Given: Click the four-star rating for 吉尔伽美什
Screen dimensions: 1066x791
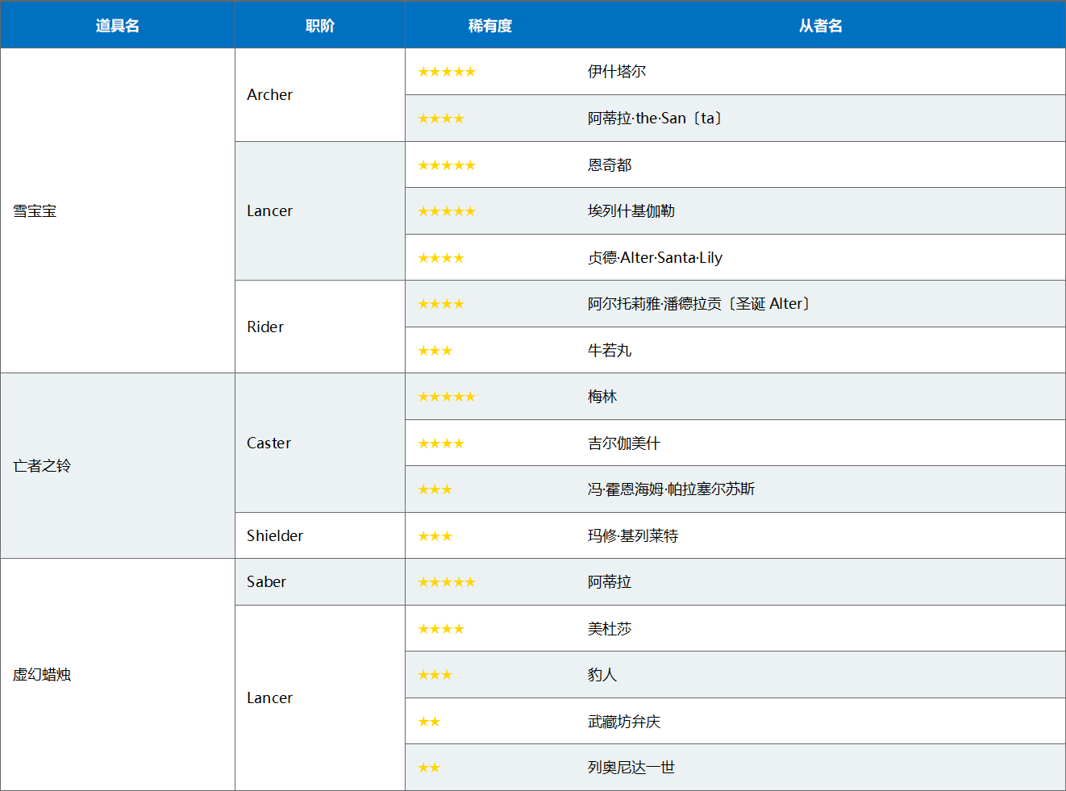Looking at the screenshot, I should pos(441,443).
